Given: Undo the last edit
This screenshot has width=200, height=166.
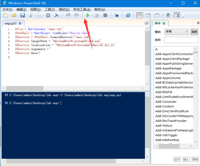Looking at the screenshot, I should click(x=68, y=15).
